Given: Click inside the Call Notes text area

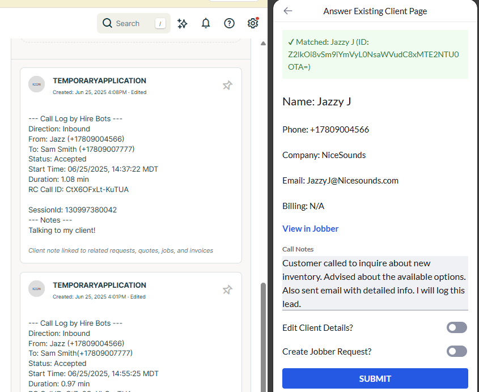Looking at the screenshot, I should point(375,283).
